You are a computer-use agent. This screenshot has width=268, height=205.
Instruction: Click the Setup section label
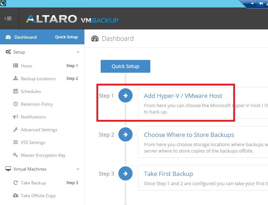19,52
